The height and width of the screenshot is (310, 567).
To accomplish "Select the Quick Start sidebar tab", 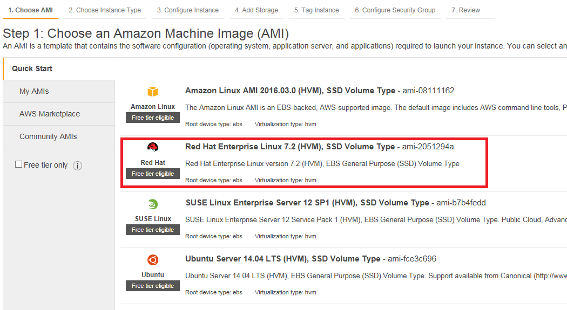I will 32,68.
